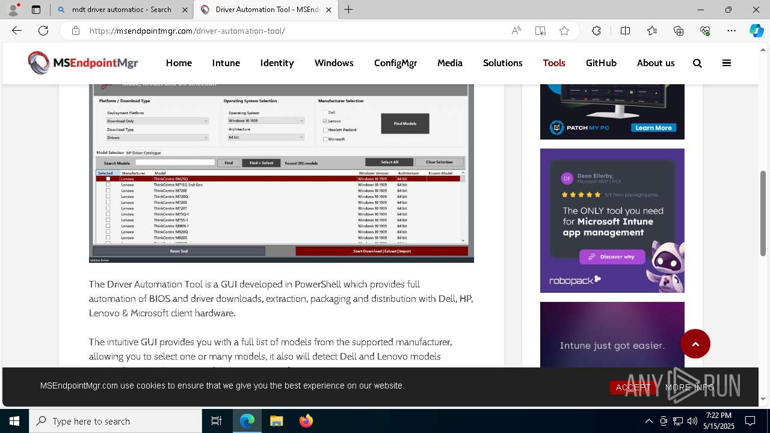Open a new tab with plus button
Screen dimensions: 770x433
point(348,10)
